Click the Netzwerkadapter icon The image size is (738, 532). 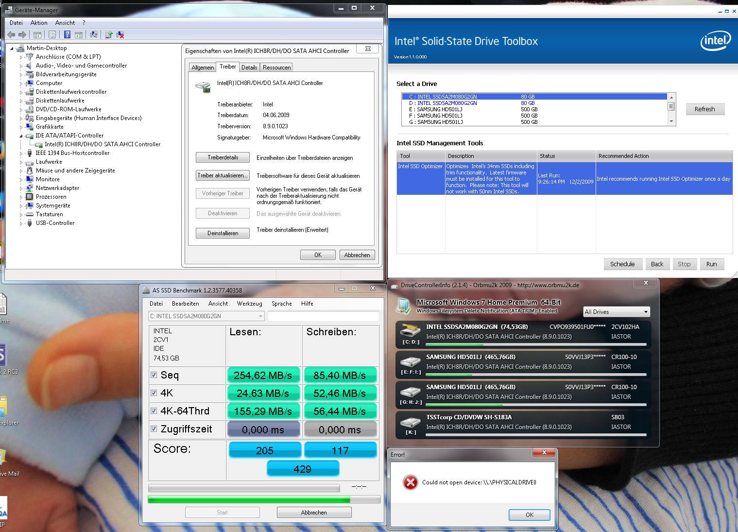(x=29, y=188)
